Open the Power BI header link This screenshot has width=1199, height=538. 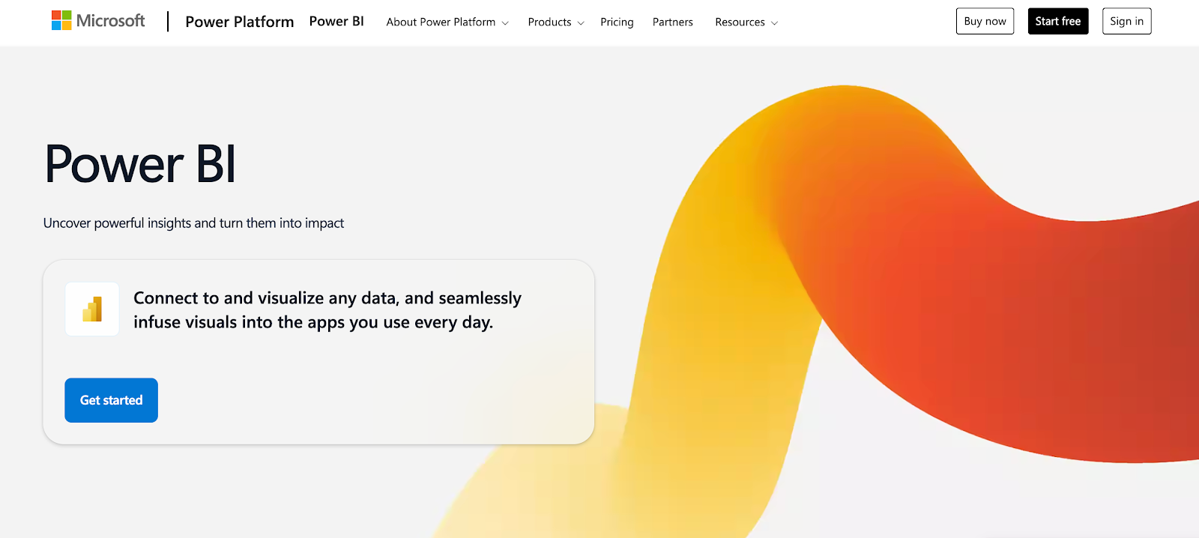coord(336,21)
